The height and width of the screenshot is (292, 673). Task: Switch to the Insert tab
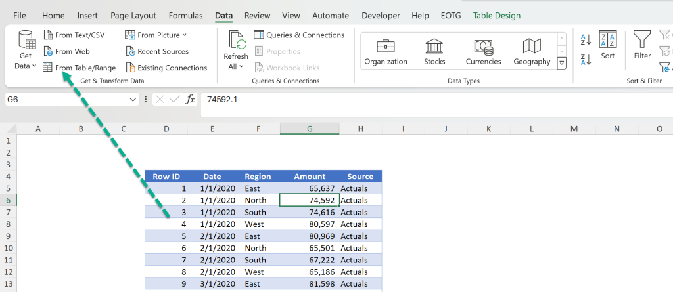coord(87,16)
